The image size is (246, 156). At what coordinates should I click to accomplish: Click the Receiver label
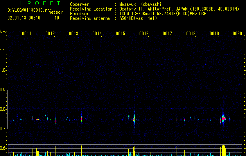tap(79, 14)
